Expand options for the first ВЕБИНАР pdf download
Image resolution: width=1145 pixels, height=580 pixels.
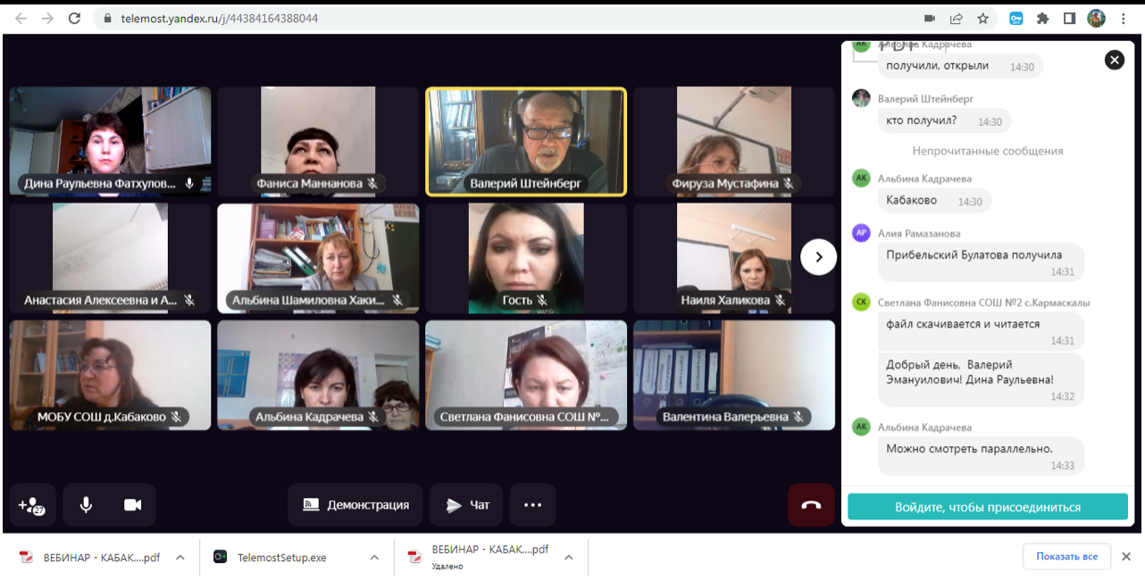point(180,558)
